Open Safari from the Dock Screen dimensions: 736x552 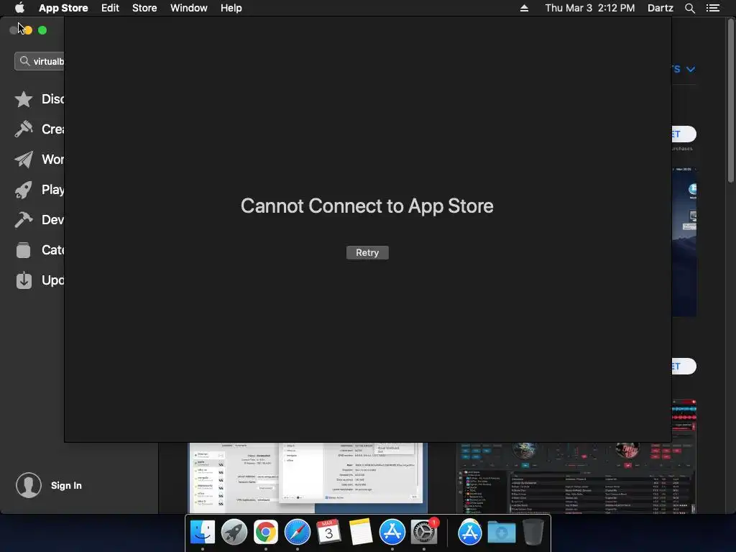[x=297, y=533]
